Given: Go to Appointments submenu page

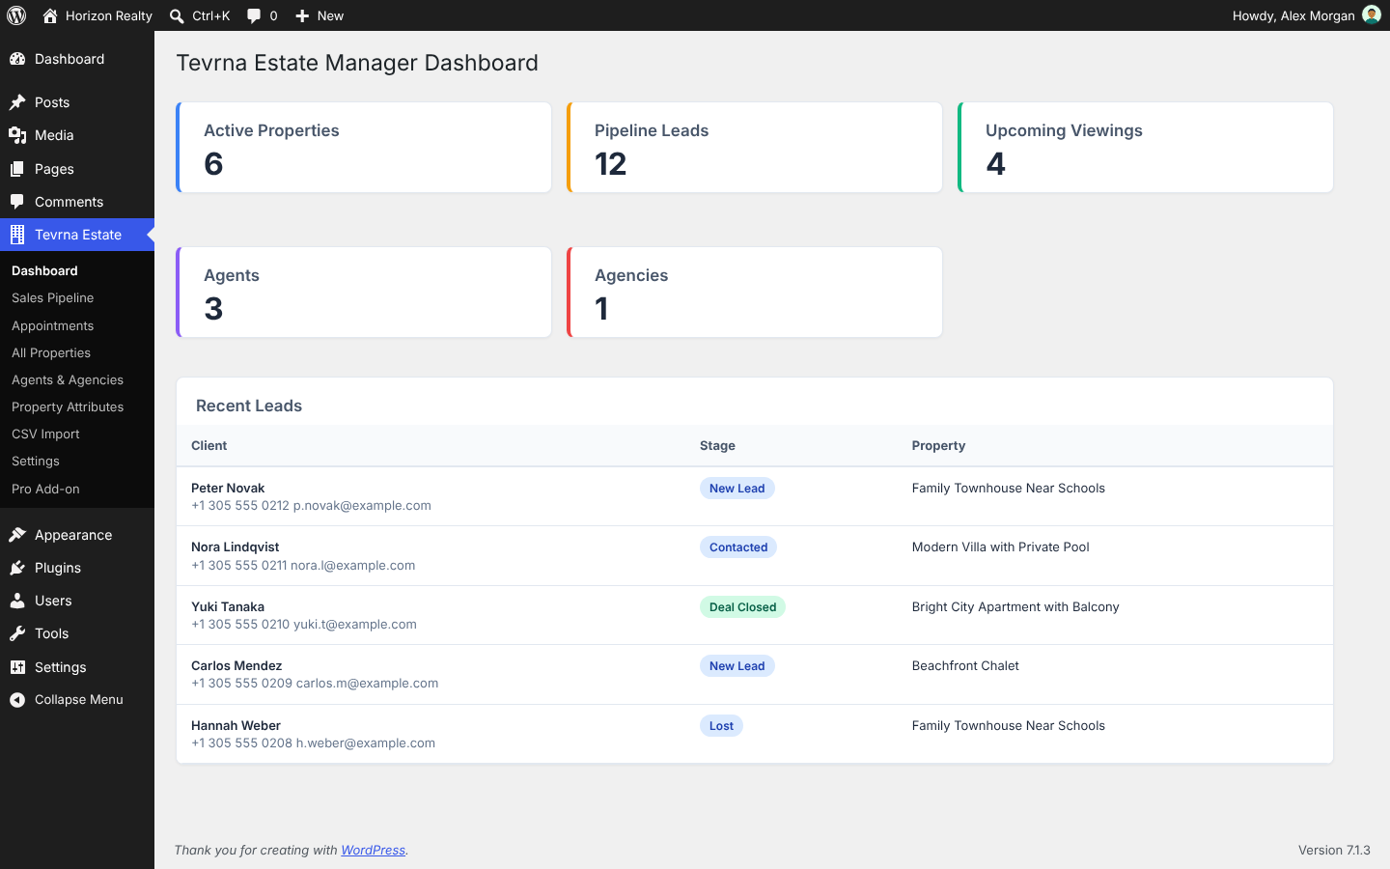Looking at the screenshot, I should point(53,326).
